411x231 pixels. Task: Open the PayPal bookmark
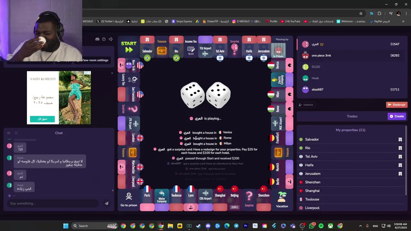coord(380,21)
